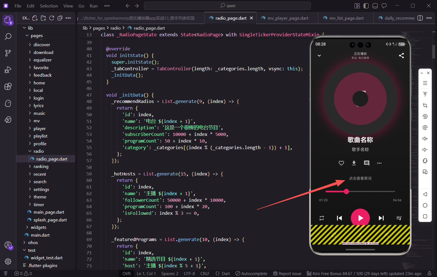
Task: Open the Accounts menu icon
Action: click(8, 245)
